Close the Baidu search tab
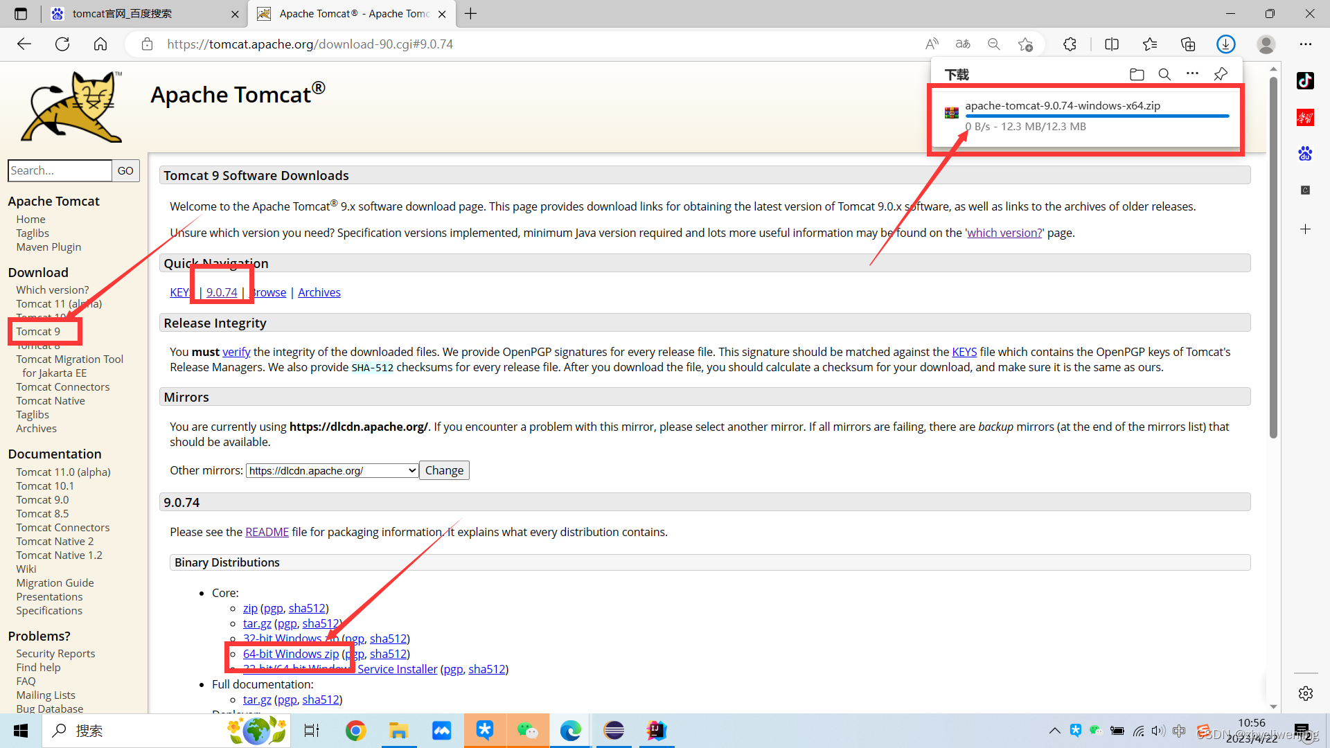This screenshot has height=748, width=1330. (235, 14)
